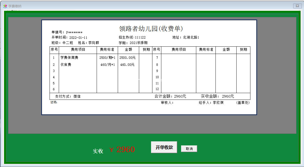Viewport: 304px width, 167px height.
Task: Click the 地址 北湖北路1 text
Action: coord(186,38)
